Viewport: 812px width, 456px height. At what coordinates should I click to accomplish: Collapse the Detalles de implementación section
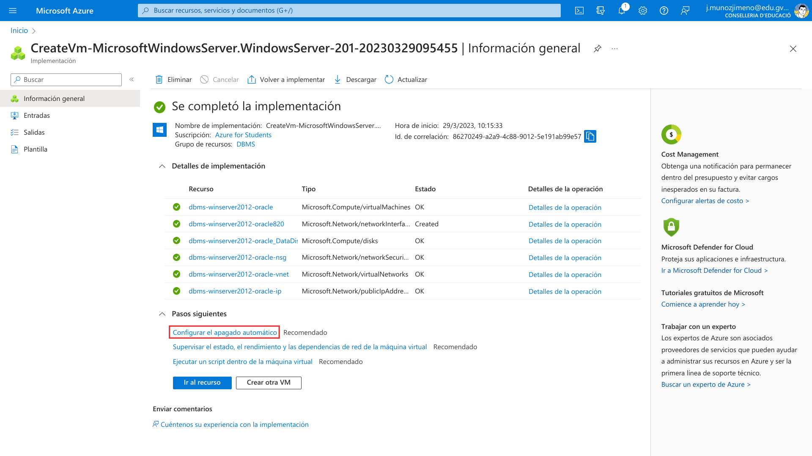162,166
